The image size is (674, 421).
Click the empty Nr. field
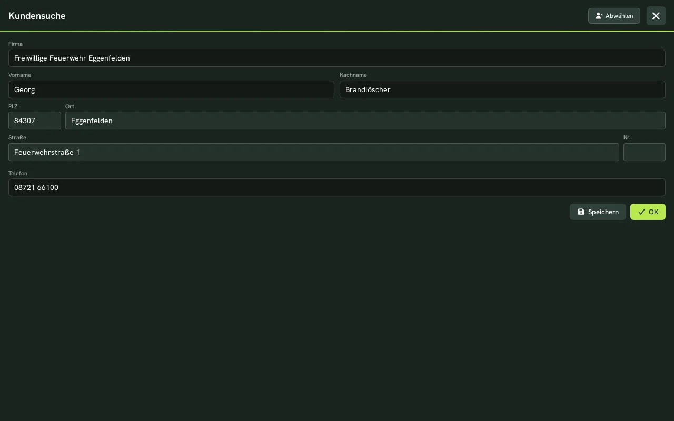[x=645, y=152]
